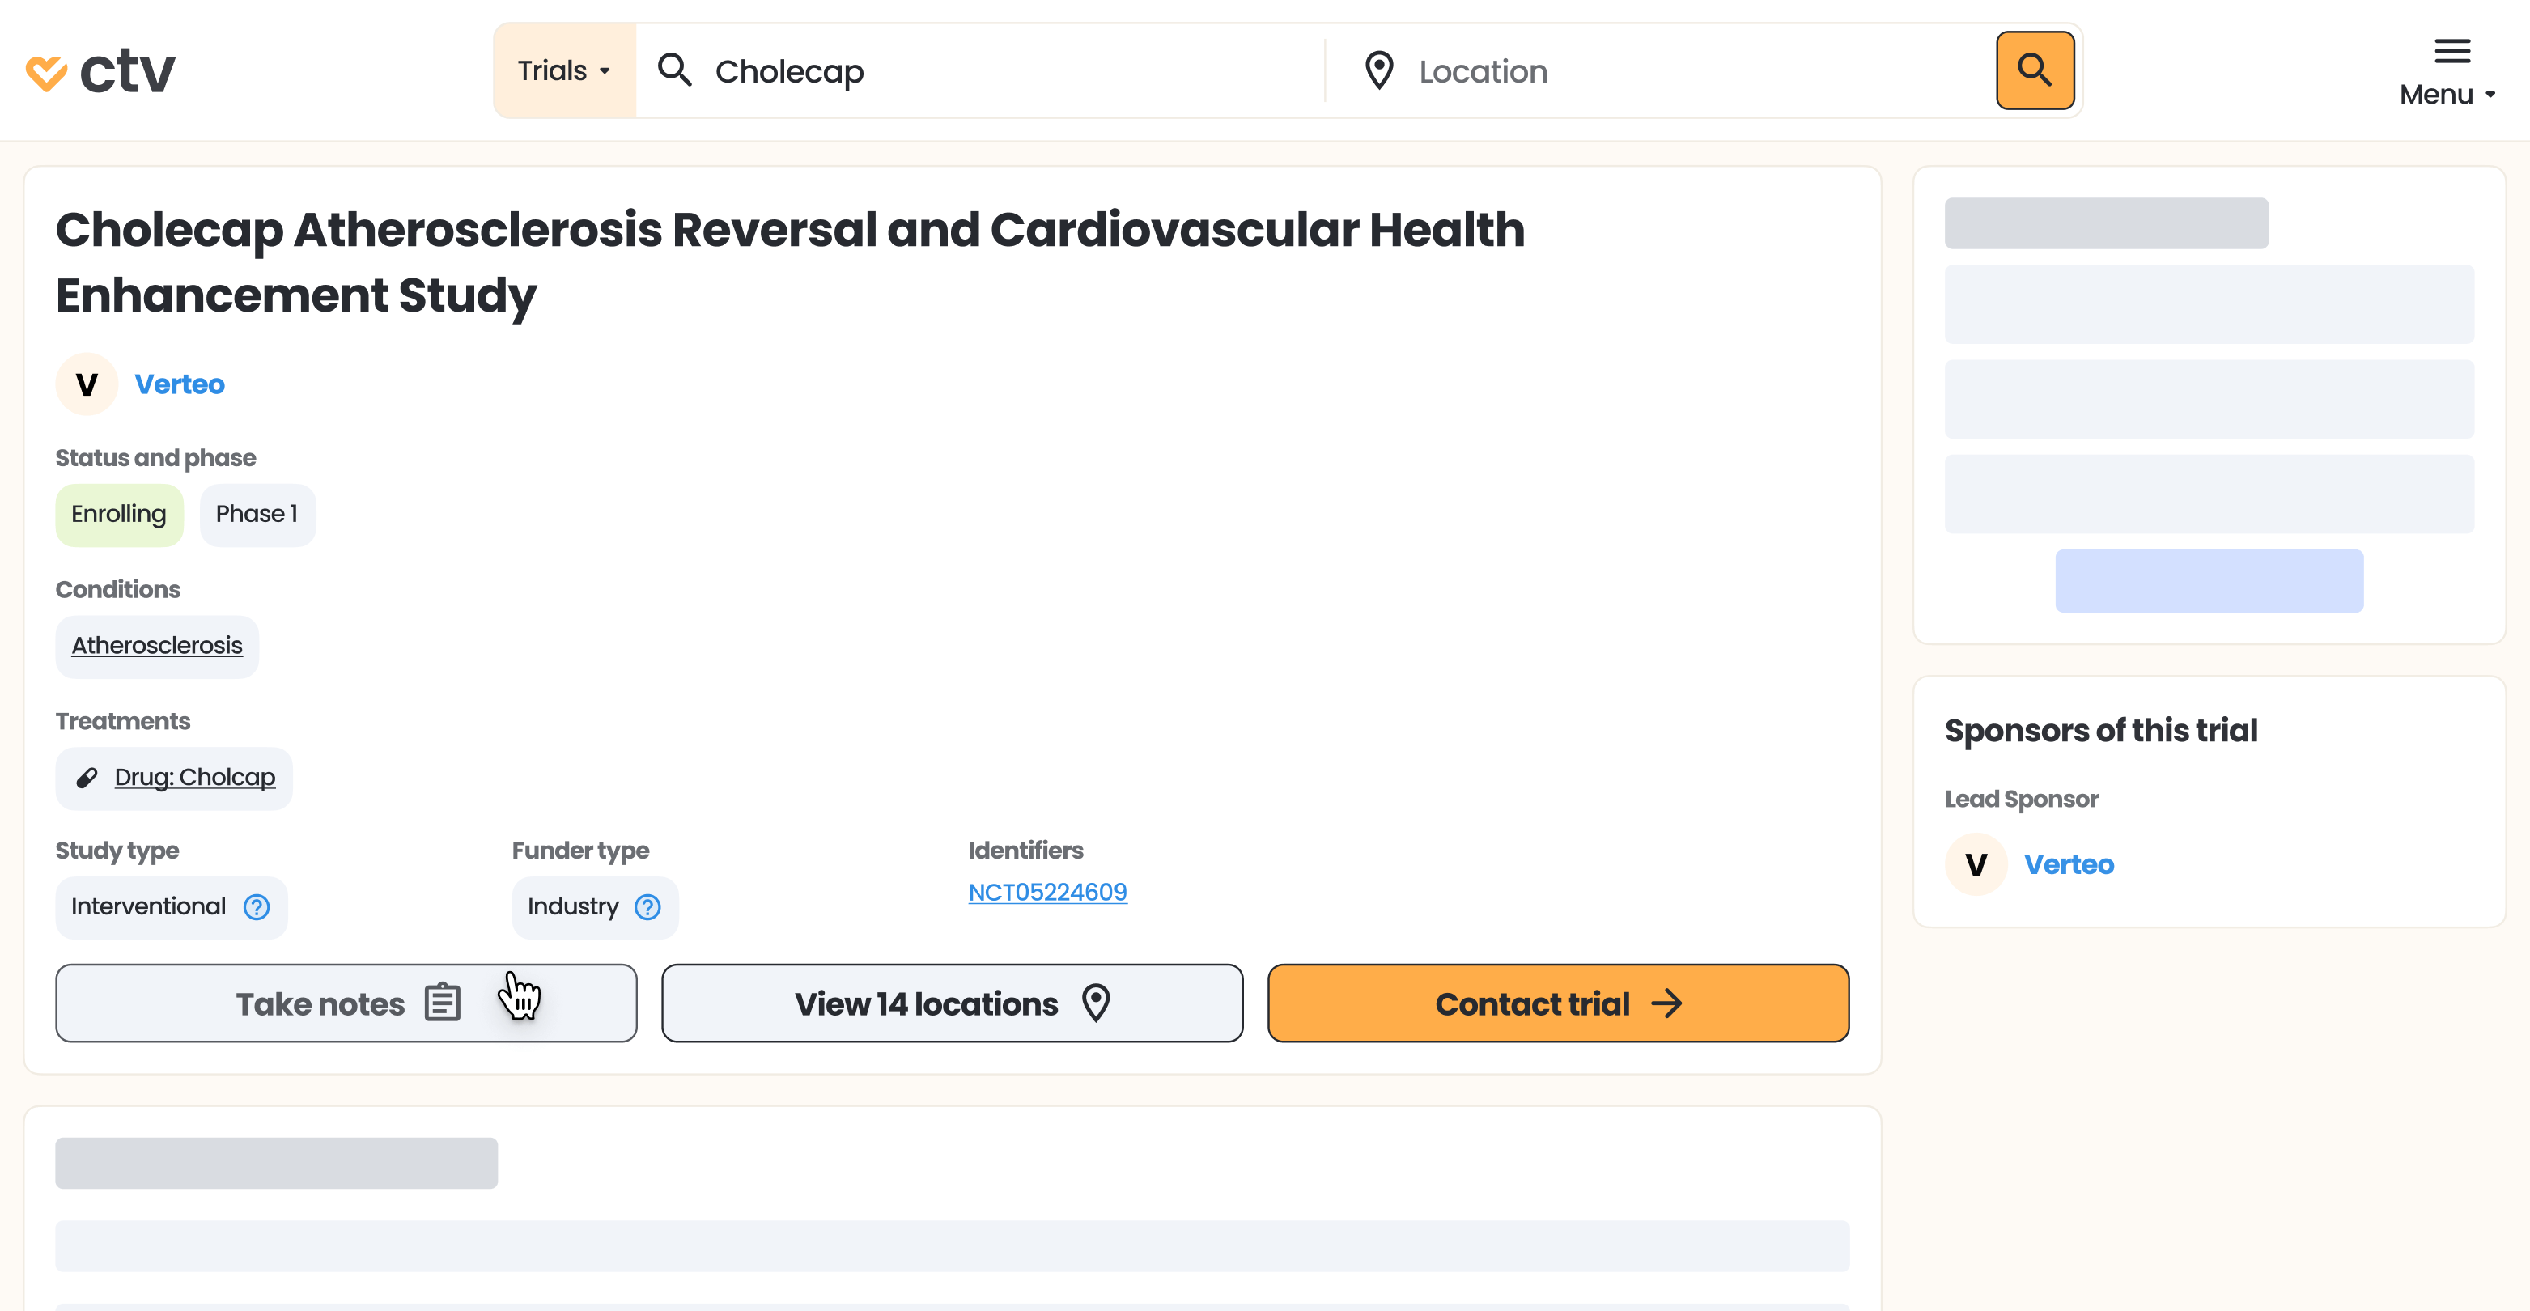
Task: Follow the Atherosclerosis condition link
Action: tap(156, 645)
